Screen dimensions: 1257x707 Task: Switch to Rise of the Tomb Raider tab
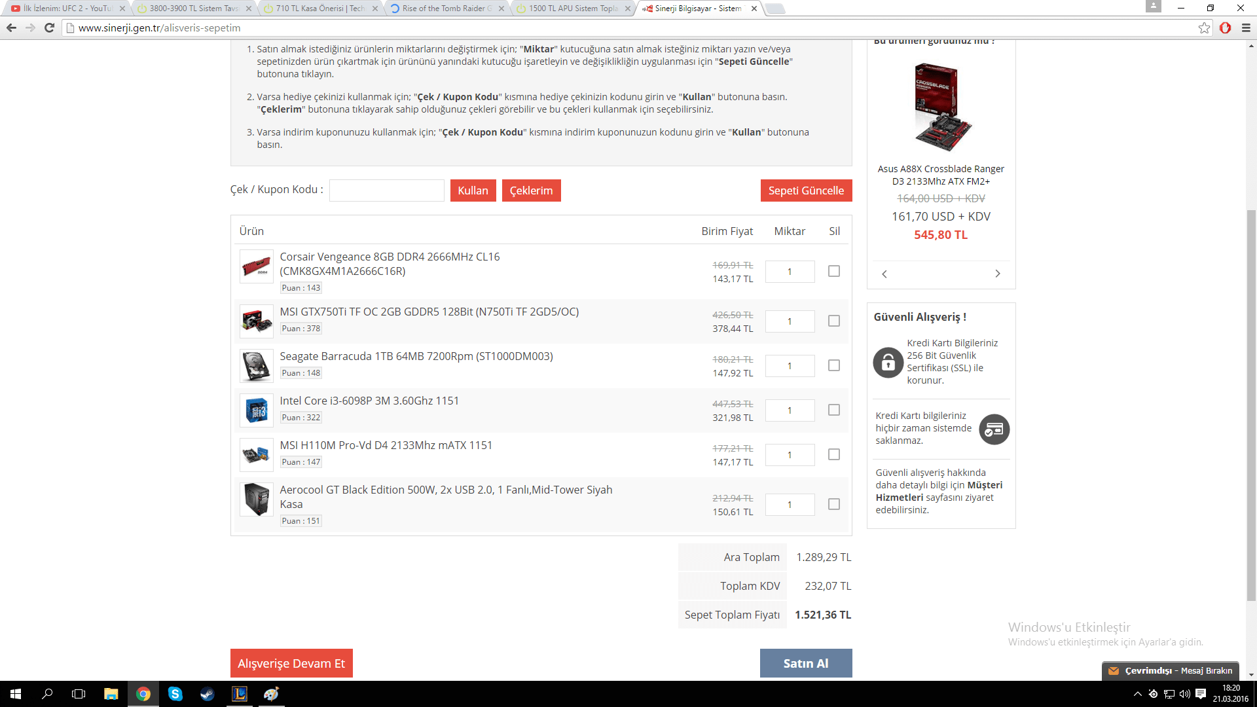point(443,9)
